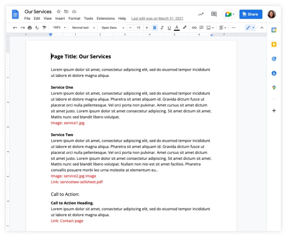The width and height of the screenshot is (287, 237).
Task: Select the italic formatting icon
Action: 162,27
